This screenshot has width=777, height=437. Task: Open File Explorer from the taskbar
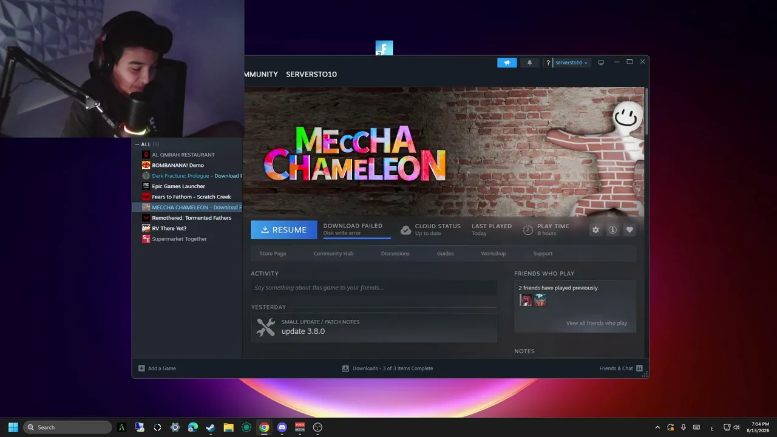228,427
